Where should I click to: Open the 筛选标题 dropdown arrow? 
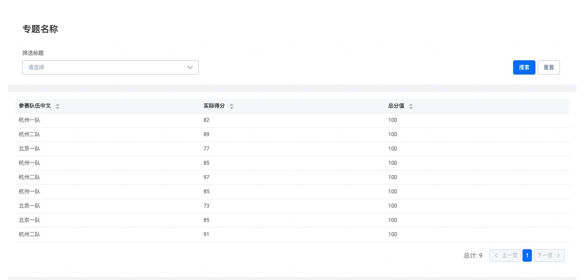coord(190,67)
